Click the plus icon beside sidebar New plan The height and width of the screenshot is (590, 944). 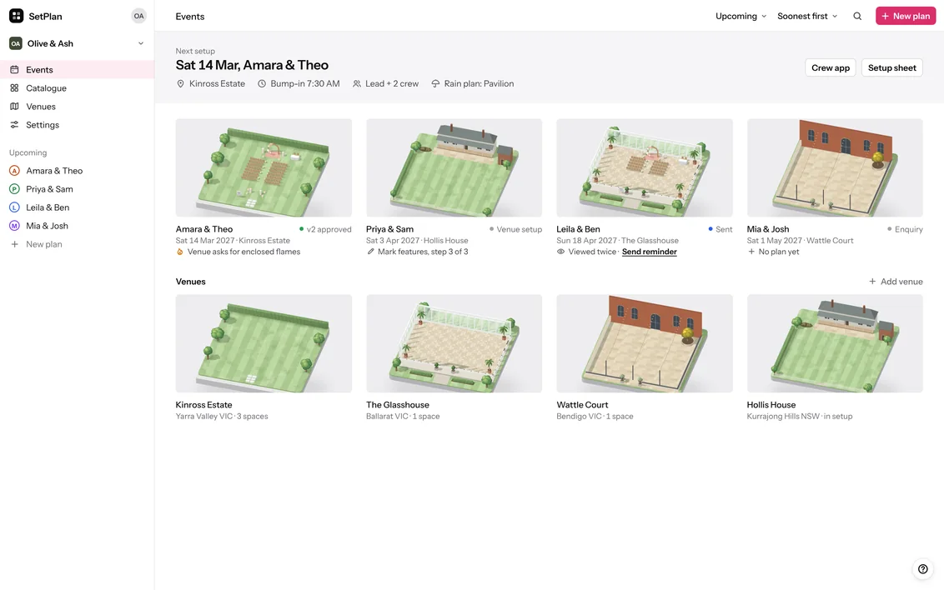(x=14, y=244)
